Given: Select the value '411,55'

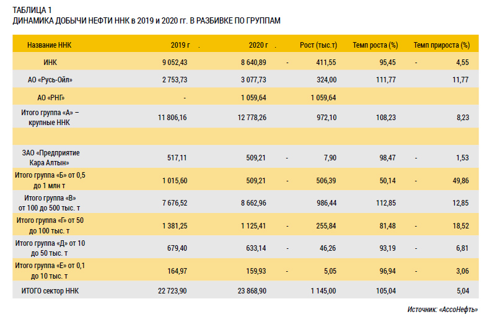Looking at the screenshot, I should click(x=326, y=63).
